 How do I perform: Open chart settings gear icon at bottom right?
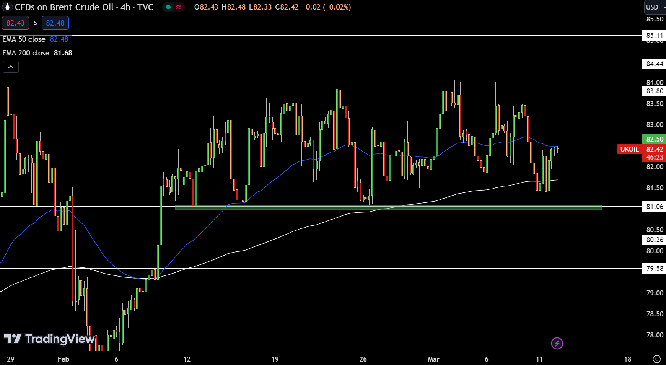point(656,359)
